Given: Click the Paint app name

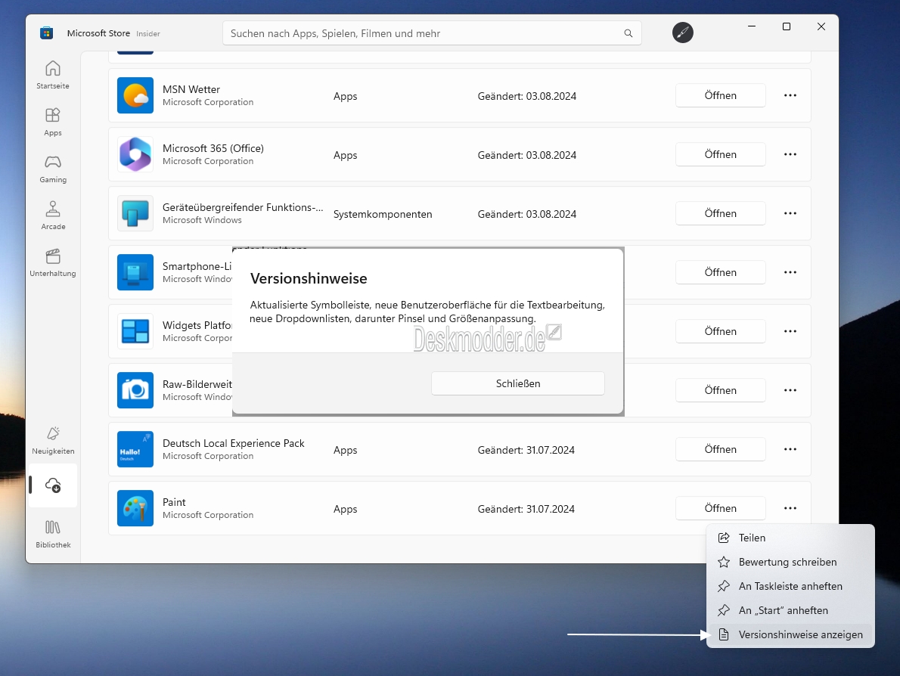Looking at the screenshot, I should [x=174, y=502].
